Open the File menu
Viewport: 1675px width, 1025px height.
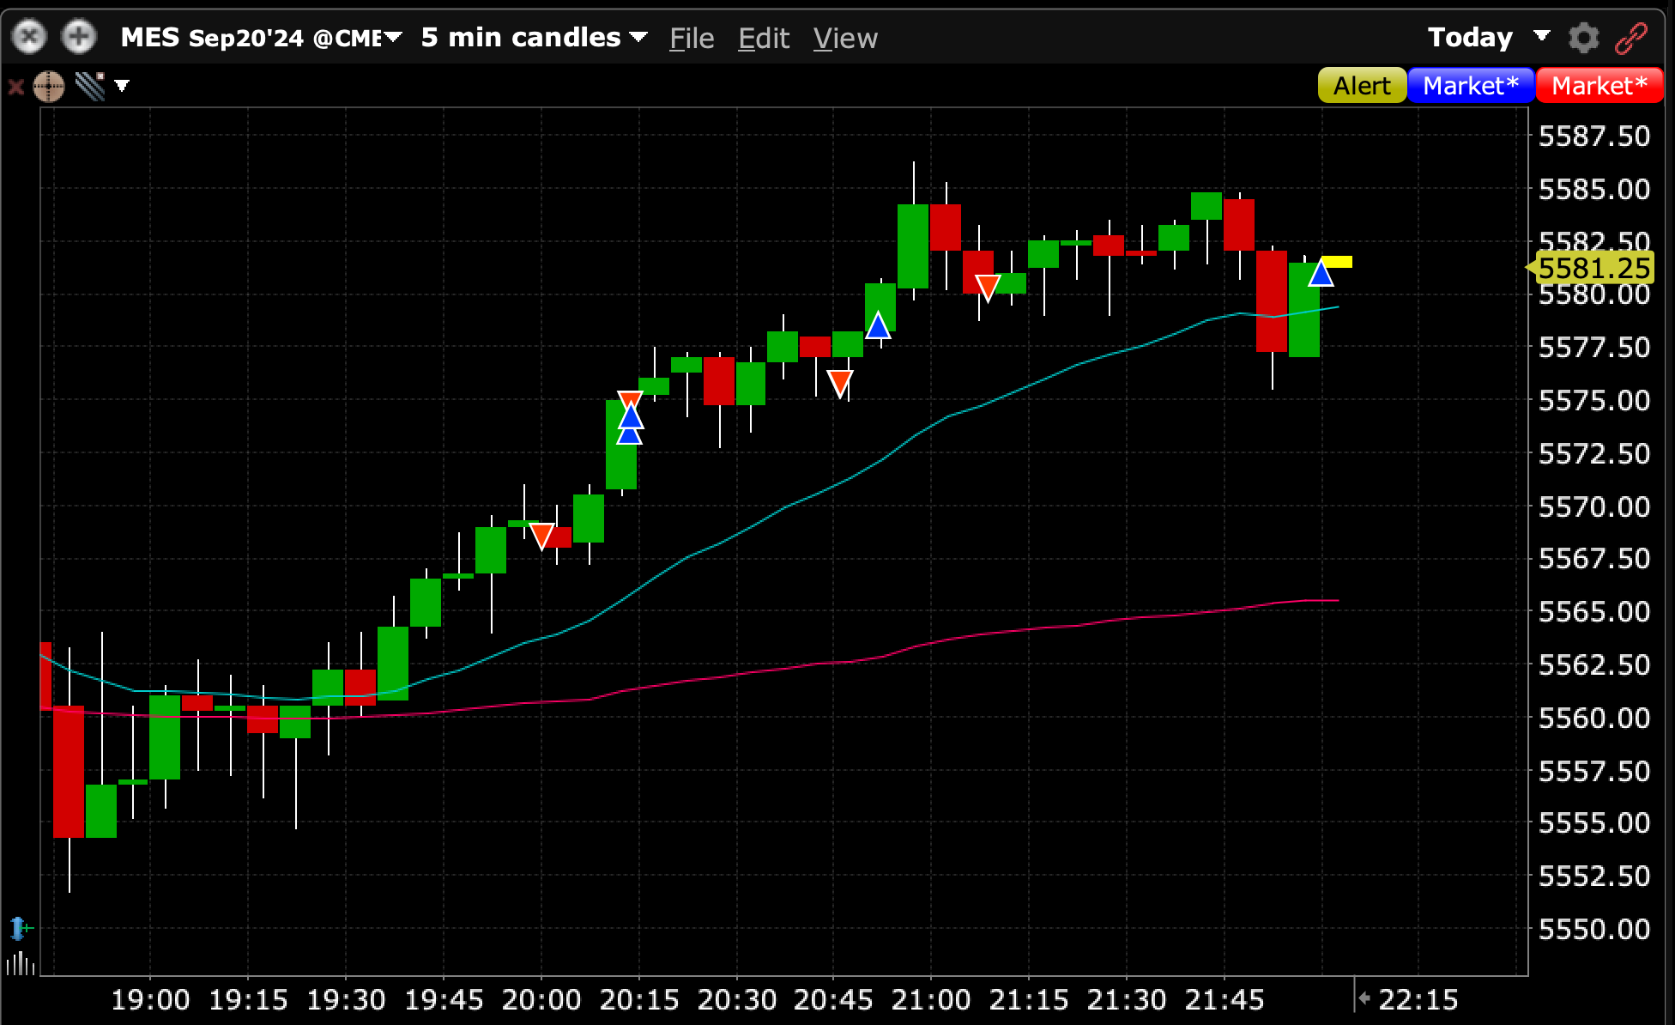(692, 39)
